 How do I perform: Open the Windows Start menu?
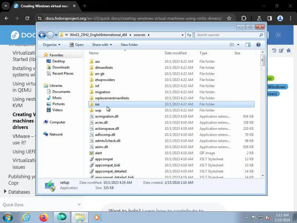[x=8, y=217]
